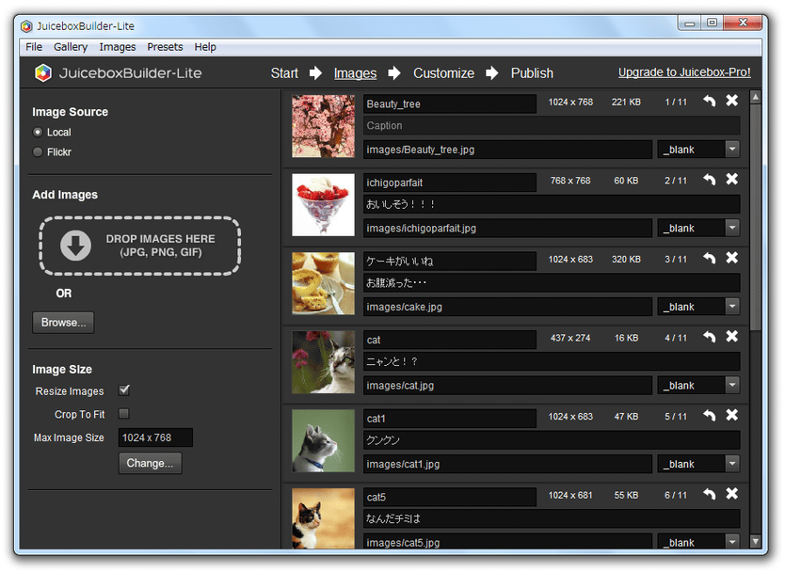Uncheck the Resize Images checkbox

point(124,390)
